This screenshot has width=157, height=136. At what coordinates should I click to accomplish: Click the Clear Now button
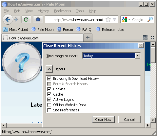pyautogui.click(x=104, y=120)
